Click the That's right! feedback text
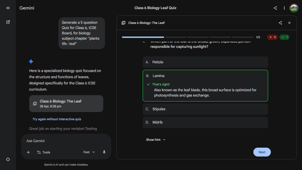The width and height of the screenshot is (302, 170). coord(161,84)
